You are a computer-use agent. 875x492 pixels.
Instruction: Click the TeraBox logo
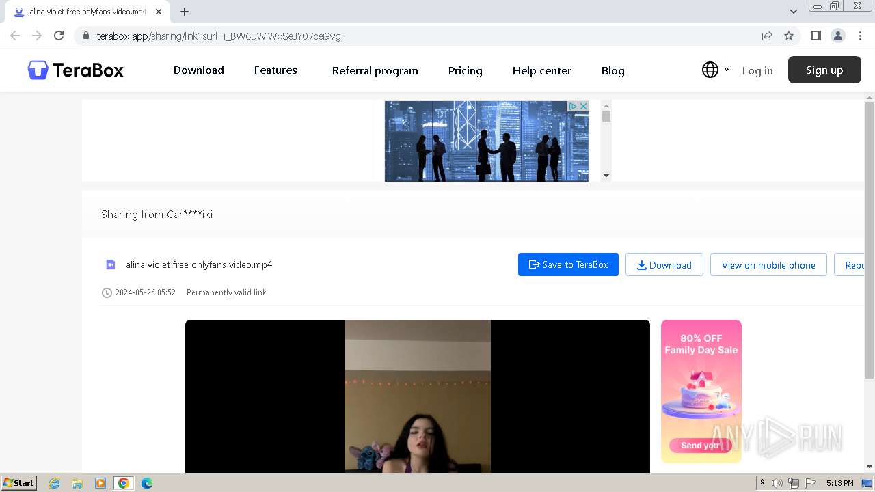click(75, 70)
